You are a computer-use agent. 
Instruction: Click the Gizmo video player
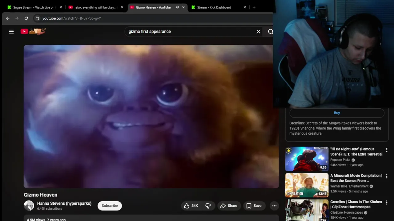[151, 117]
